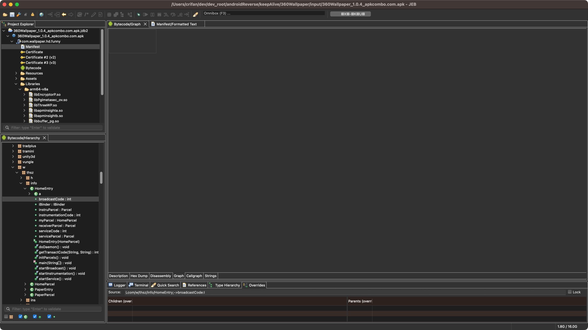Toggle the classes filter checkbox
Screen dimensions: 588x330
click(x=20, y=317)
